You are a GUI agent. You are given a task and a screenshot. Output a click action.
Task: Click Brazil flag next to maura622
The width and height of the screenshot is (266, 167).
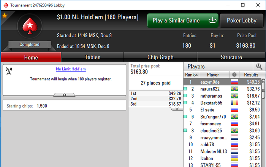tap(234, 89)
